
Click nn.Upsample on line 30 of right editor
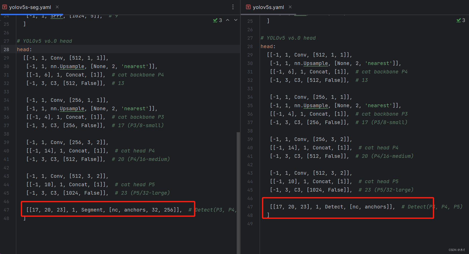(311, 63)
